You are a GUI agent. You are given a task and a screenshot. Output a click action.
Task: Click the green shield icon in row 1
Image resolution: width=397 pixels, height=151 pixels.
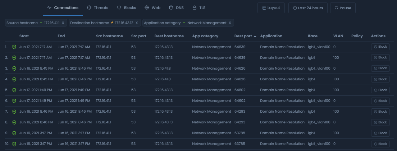click(14, 47)
